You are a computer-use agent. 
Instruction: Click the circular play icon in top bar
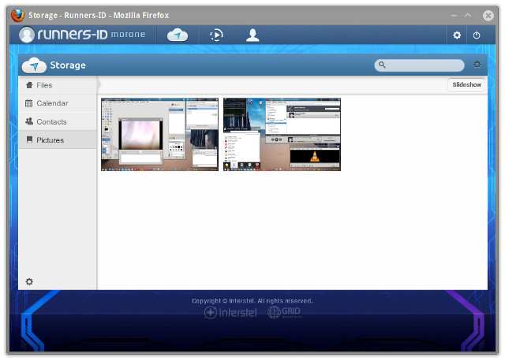[x=215, y=35]
